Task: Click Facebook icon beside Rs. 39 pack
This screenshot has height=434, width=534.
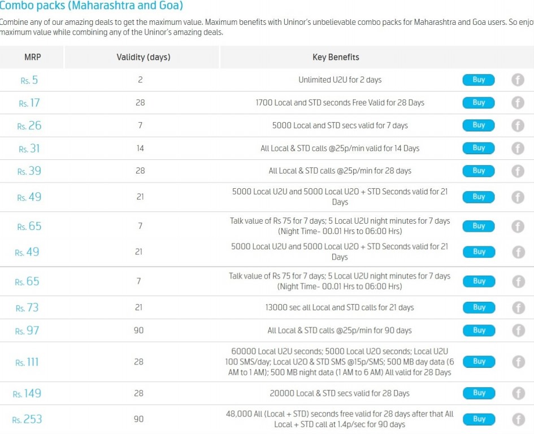Action: 518,171
